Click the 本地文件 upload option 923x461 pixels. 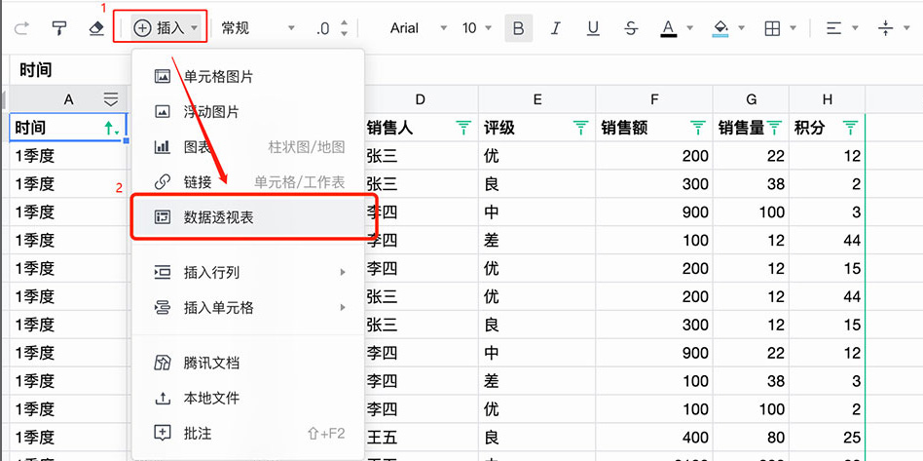[211, 398]
